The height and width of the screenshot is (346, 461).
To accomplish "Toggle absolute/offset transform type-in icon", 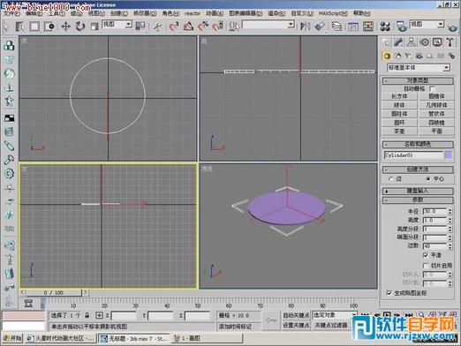I will [x=99, y=315].
